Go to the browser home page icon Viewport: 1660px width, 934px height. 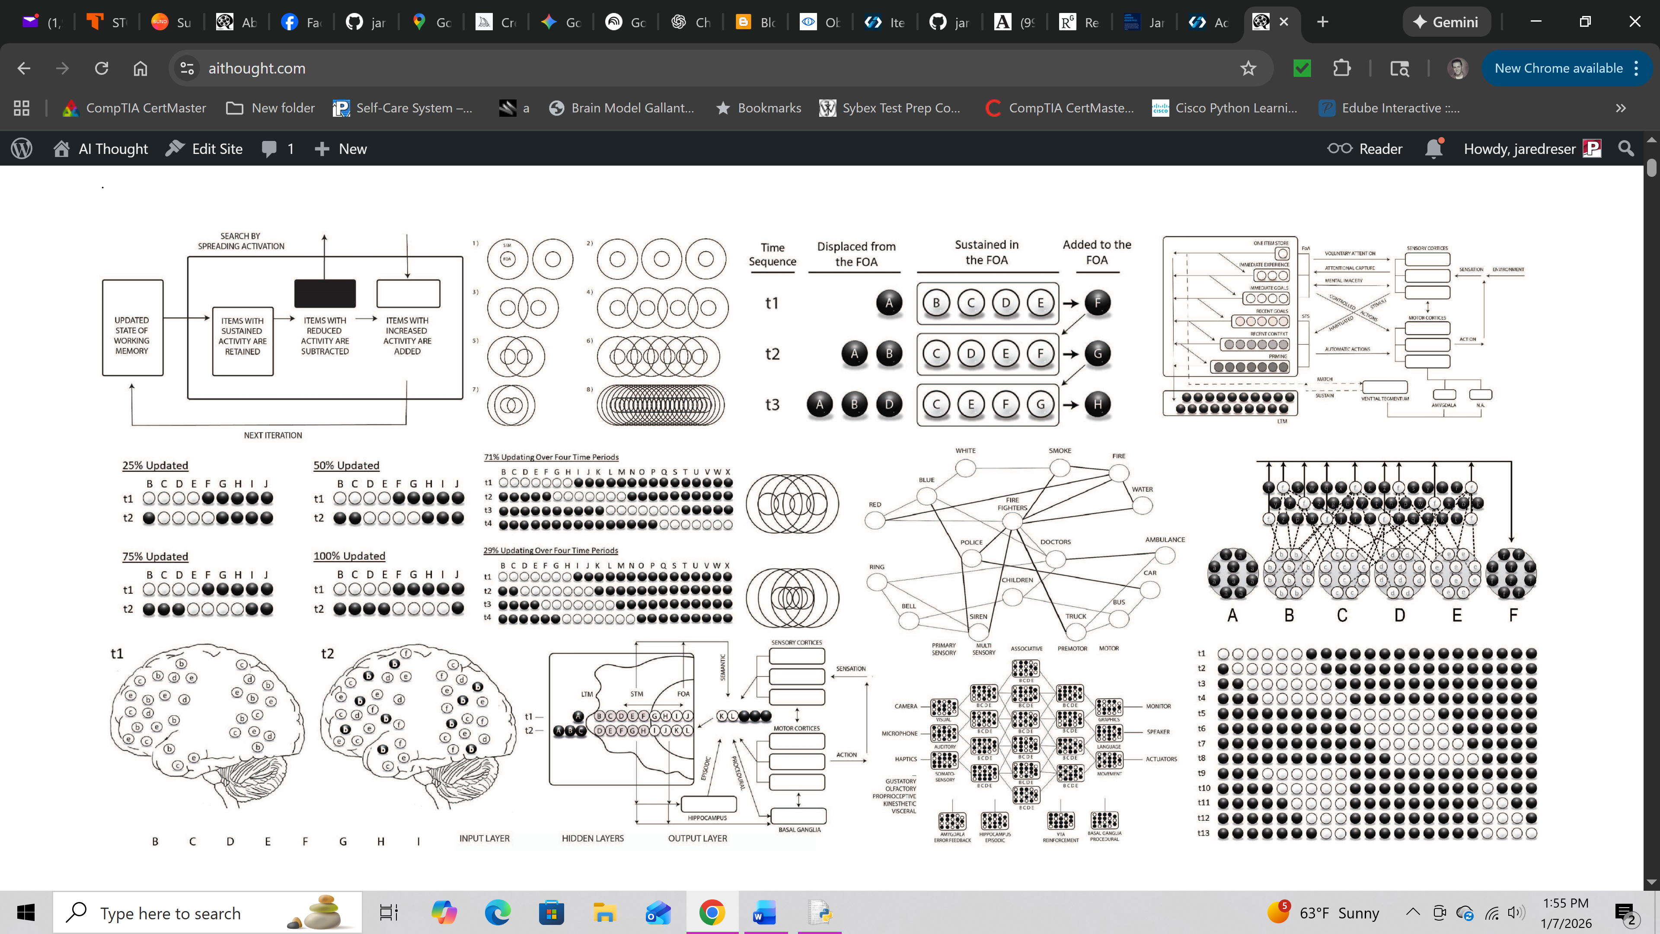tap(140, 68)
